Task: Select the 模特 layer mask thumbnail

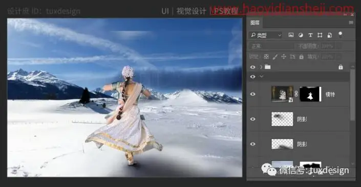Action: pyautogui.click(x=310, y=94)
